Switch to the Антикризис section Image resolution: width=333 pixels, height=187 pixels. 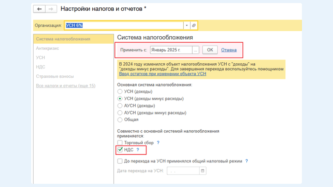click(x=48, y=48)
